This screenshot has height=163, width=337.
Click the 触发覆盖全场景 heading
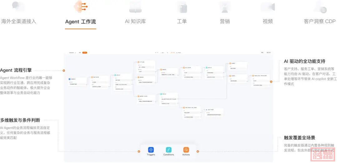click(299, 138)
